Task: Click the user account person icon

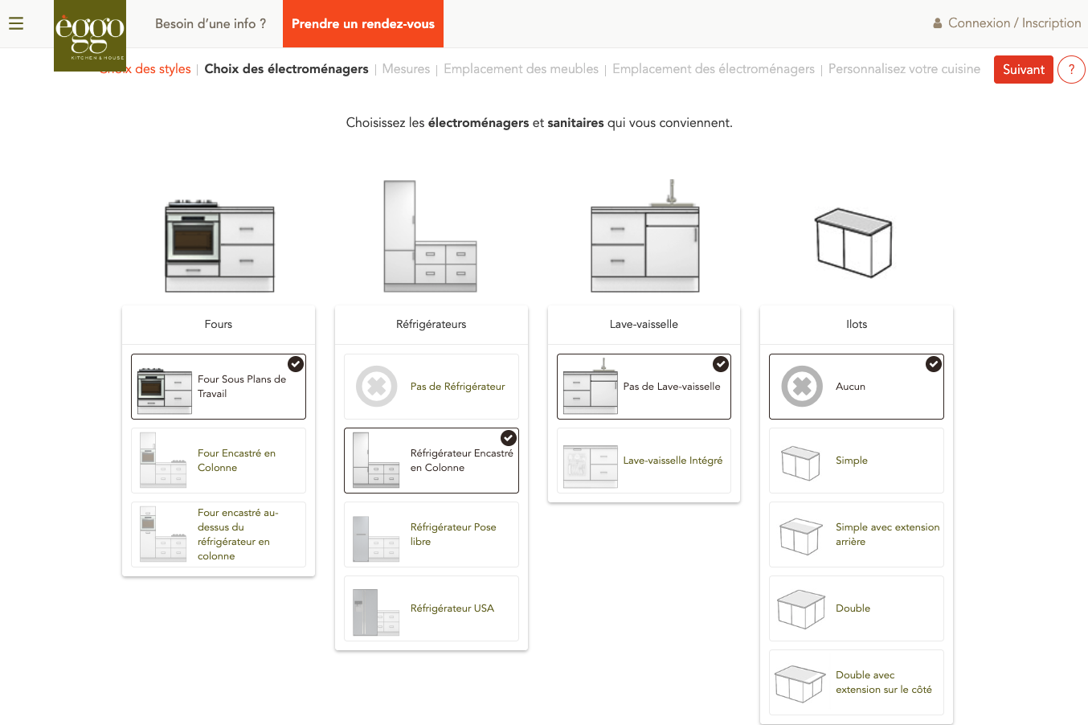Action: click(x=937, y=23)
